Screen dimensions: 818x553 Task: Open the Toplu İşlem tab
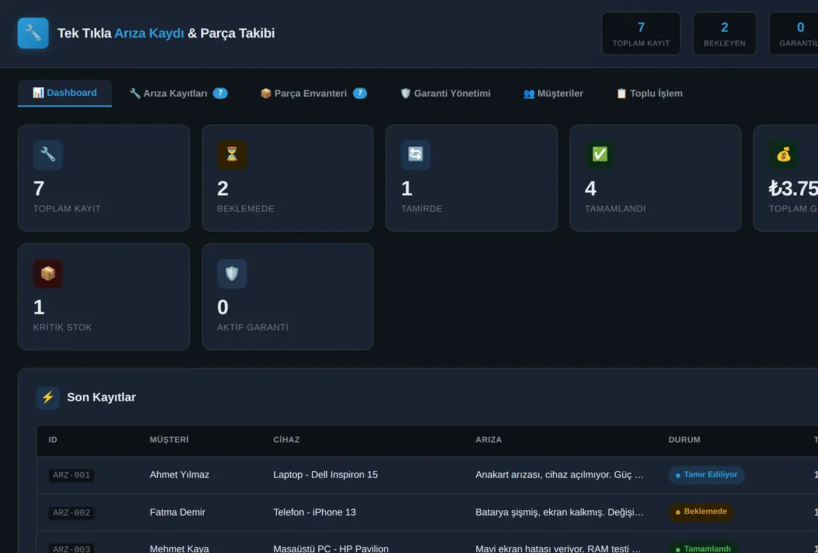[649, 93]
